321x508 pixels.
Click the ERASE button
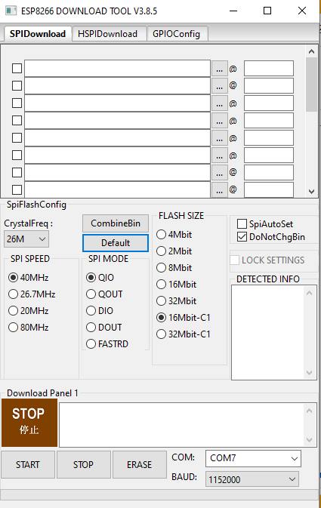tap(140, 464)
